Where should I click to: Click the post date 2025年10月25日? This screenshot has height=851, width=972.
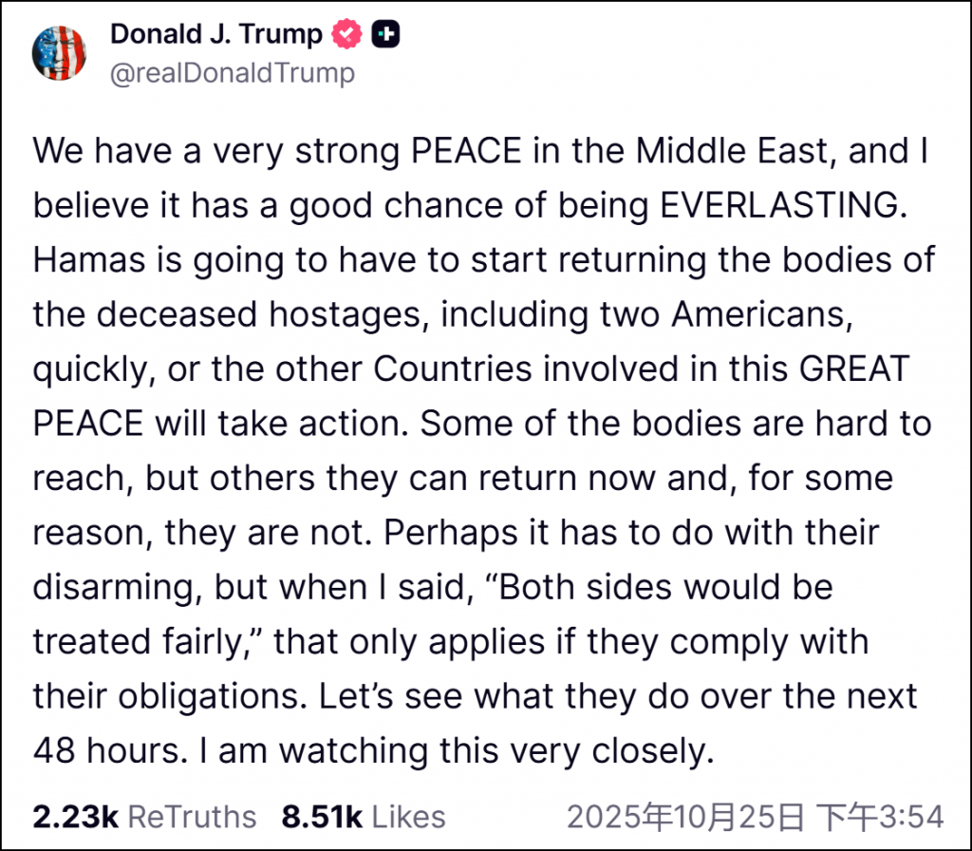[686, 817]
